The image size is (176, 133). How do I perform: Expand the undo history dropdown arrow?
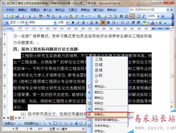pyautogui.click(x=86, y=16)
